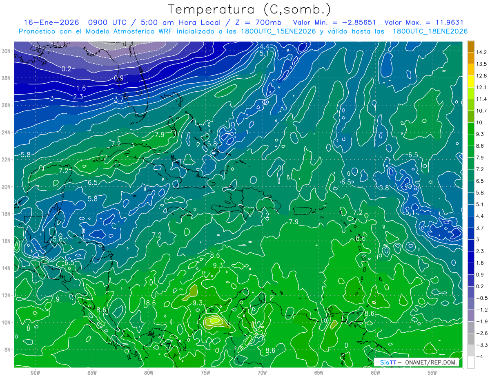Screen dimensions: 490x378
Task: Click the 65W longitude axis label
Action: [319, 373]
